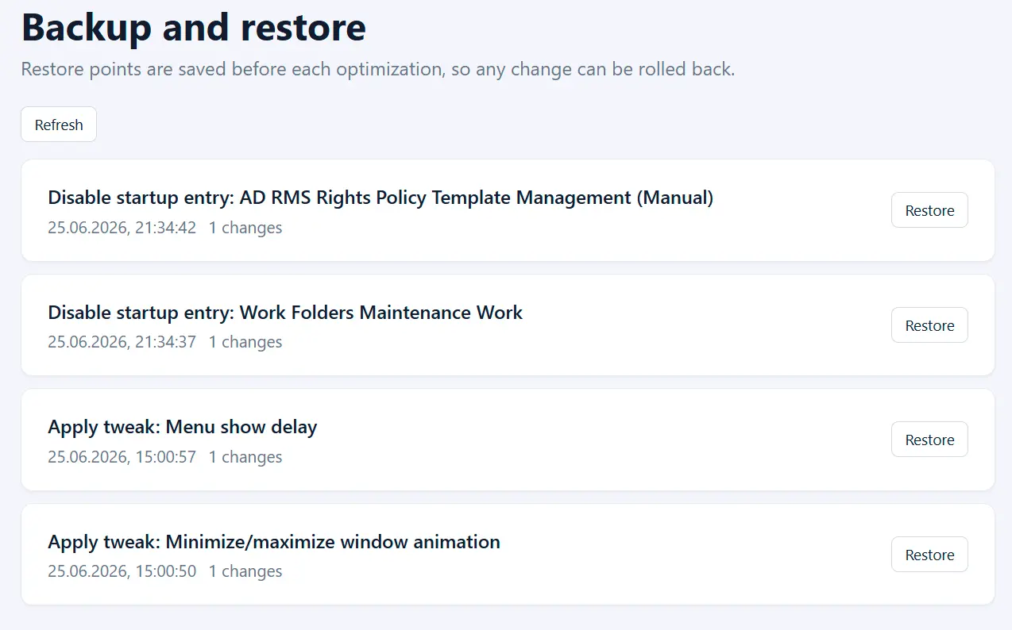Select the Work Folders Maintenance Work title
Viewport: 1012px width, 630px height.
(285, 313)
